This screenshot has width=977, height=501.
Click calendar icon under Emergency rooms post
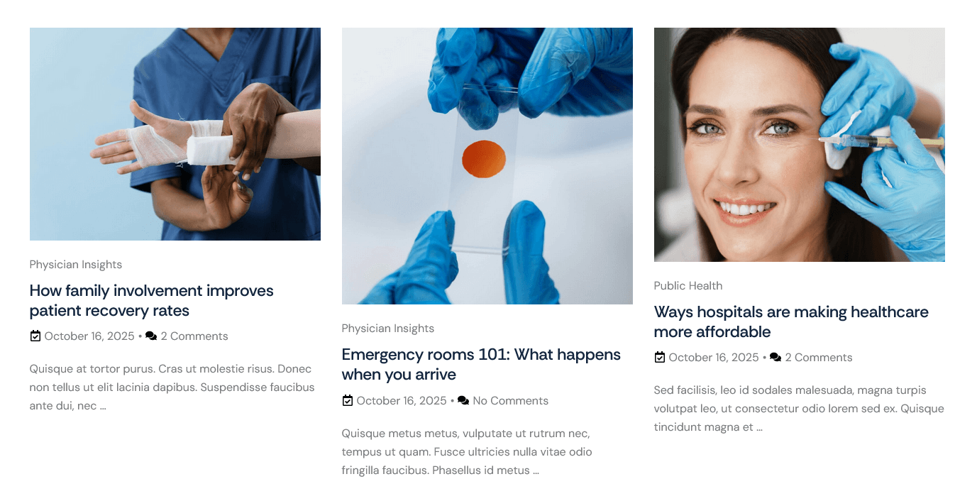pos(348,401)
